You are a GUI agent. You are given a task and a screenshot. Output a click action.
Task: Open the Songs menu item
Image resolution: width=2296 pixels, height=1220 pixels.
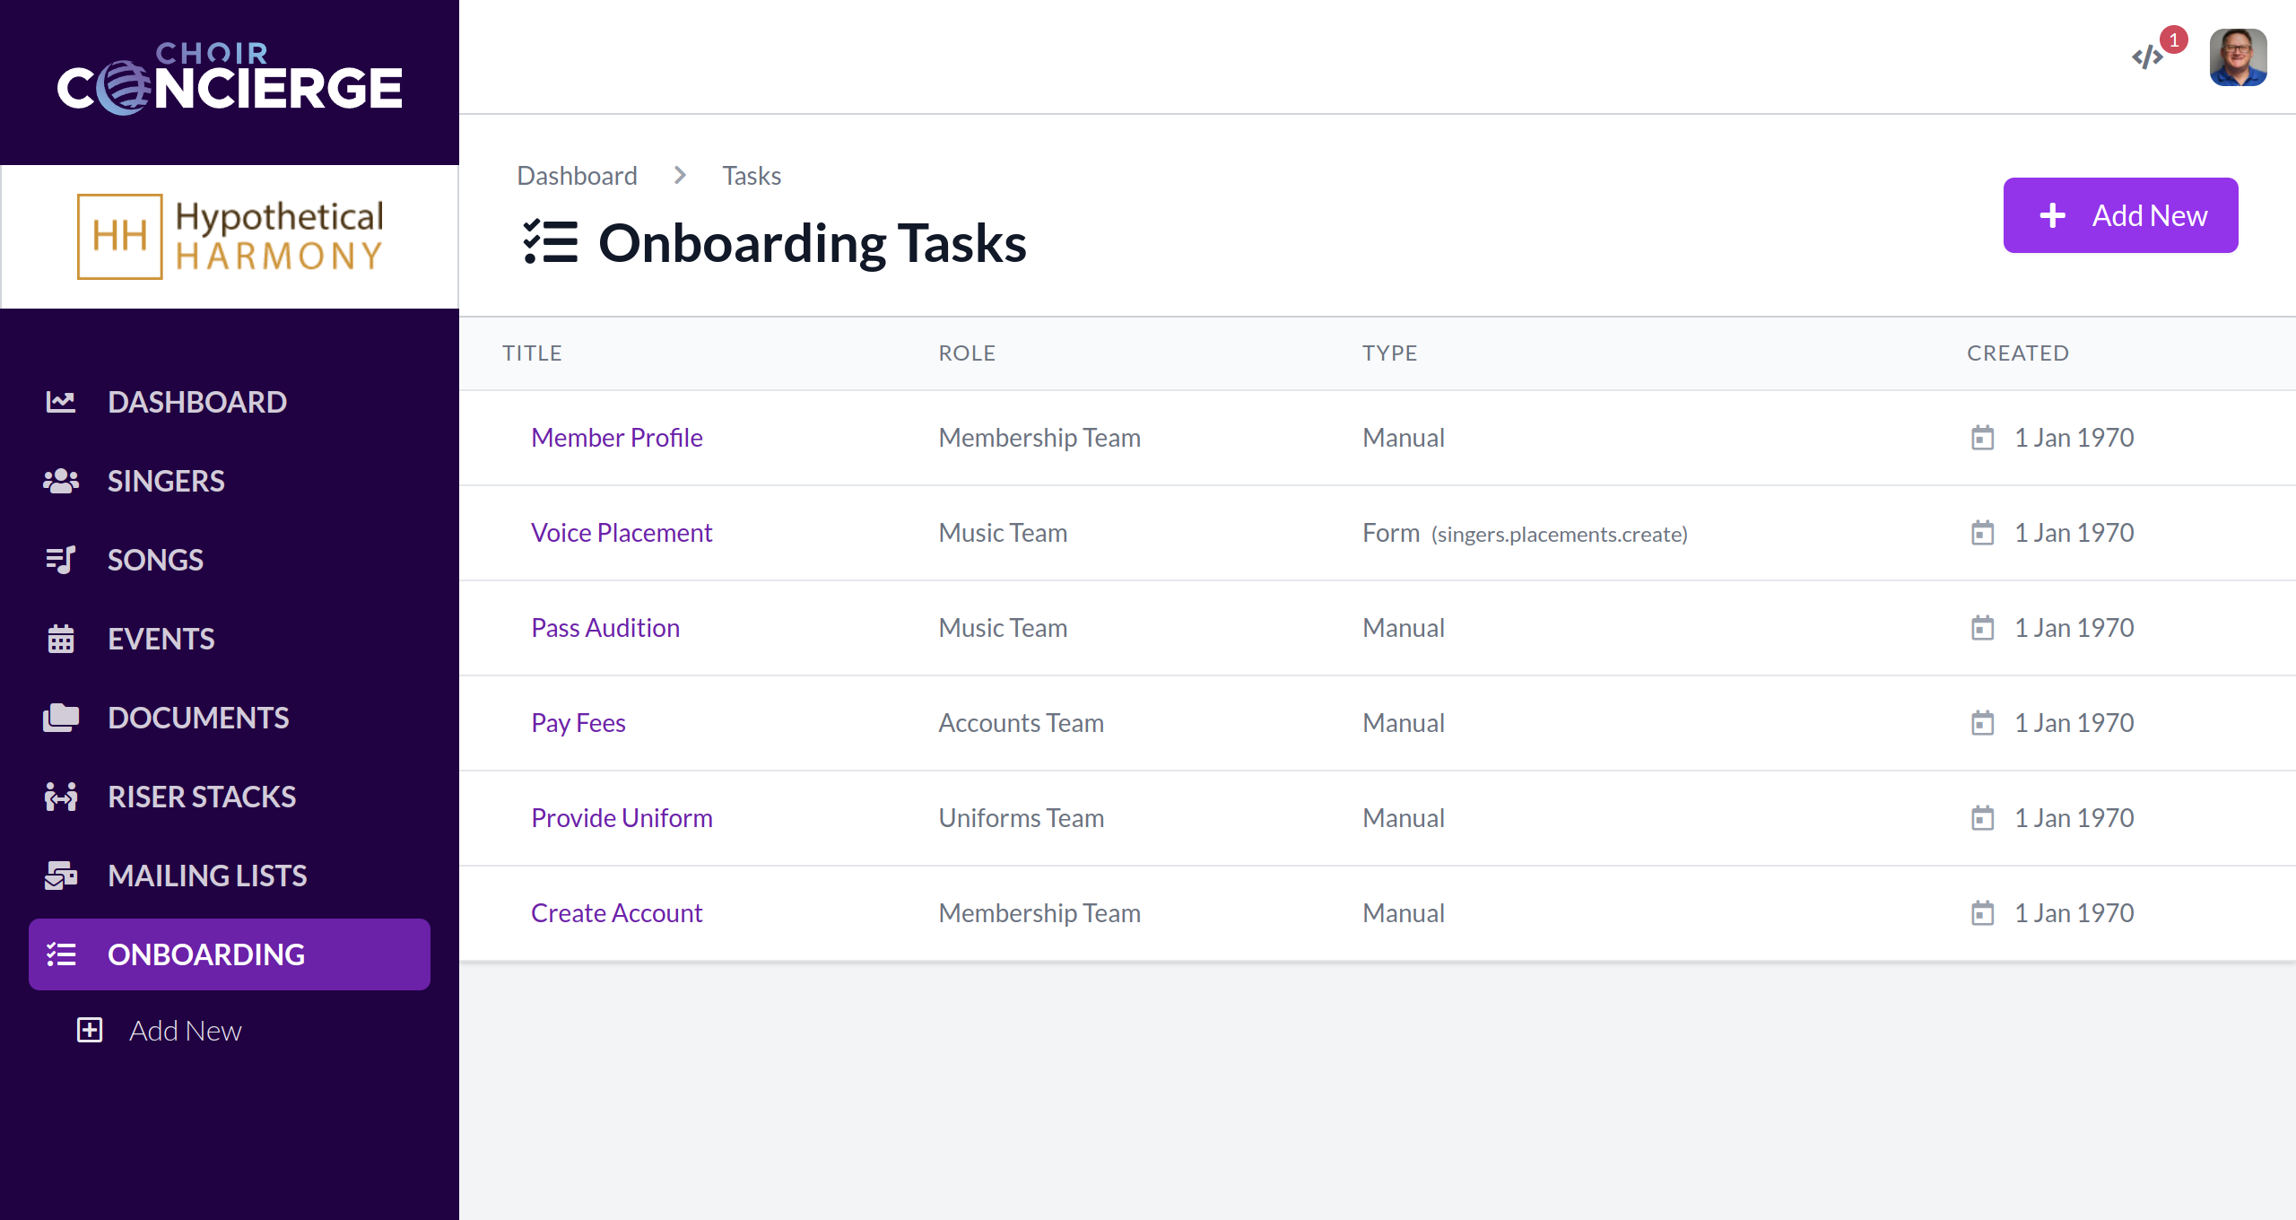tap(230, 560)
